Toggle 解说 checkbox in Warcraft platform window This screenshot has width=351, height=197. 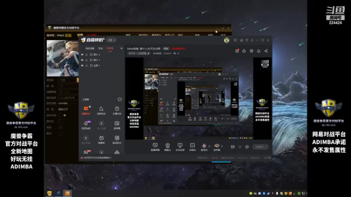point(61,134)
